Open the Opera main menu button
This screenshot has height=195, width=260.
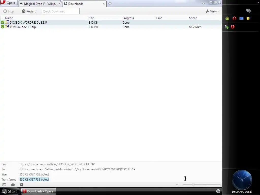[9, 3]
